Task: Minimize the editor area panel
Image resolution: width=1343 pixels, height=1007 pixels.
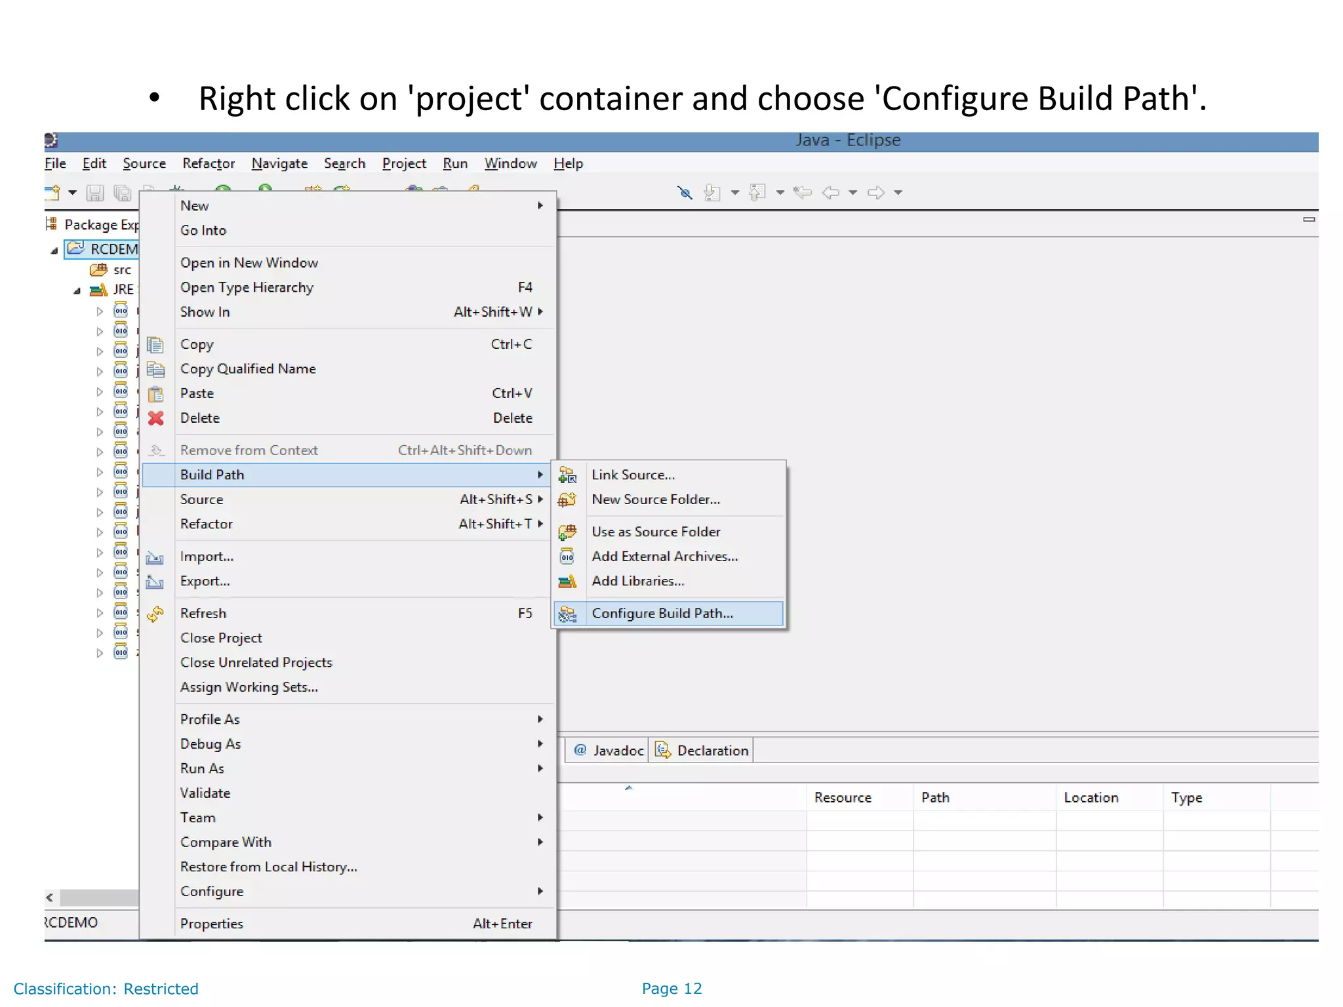Action: tap(1309, 220)
